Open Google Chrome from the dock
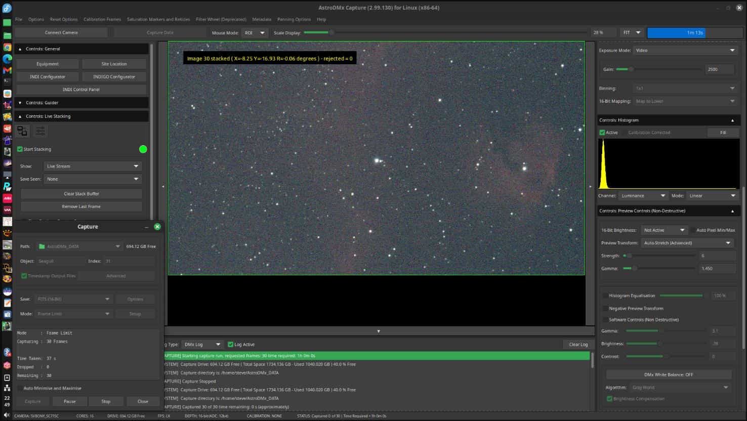Viewport: 747px width, 421px height. [7, 47]
